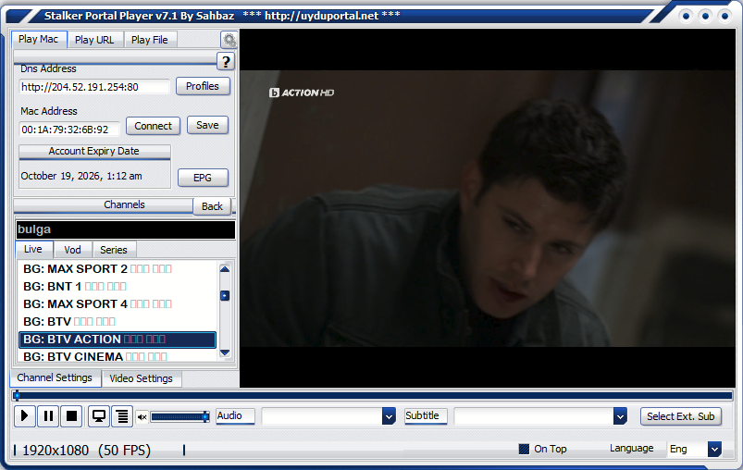Image resolution: width=743 pixels, height=470 pixels.
Task: Click the Mac Address input field
Action: pyautogui.click(x=69, y=130)
